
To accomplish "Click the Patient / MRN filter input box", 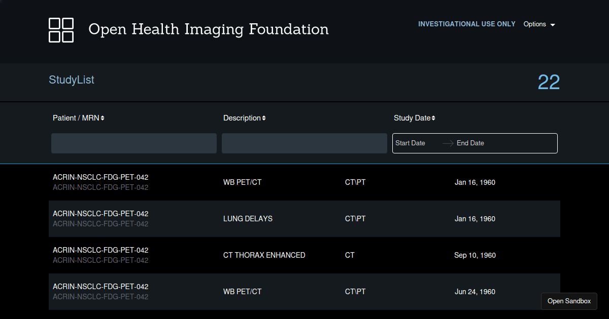I will [x=133, y=143].
